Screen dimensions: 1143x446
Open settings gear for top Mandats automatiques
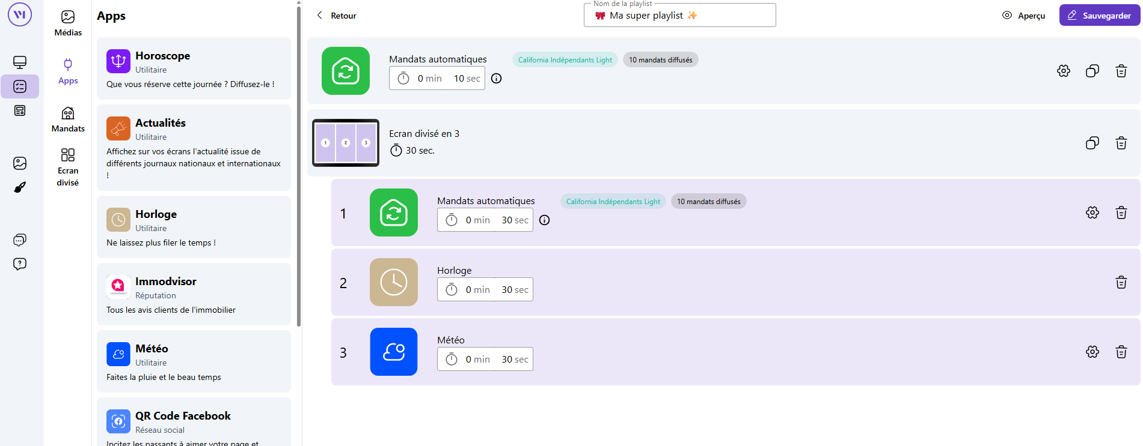tap(1064, 71)
